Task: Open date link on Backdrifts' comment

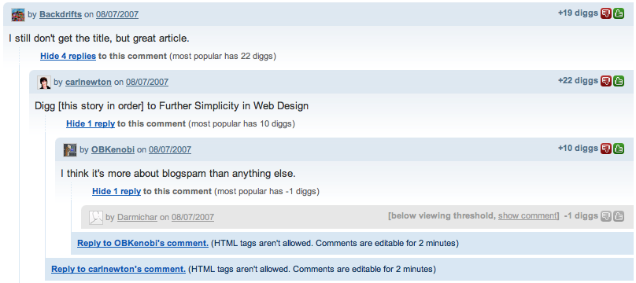Action: pos(117,15)
